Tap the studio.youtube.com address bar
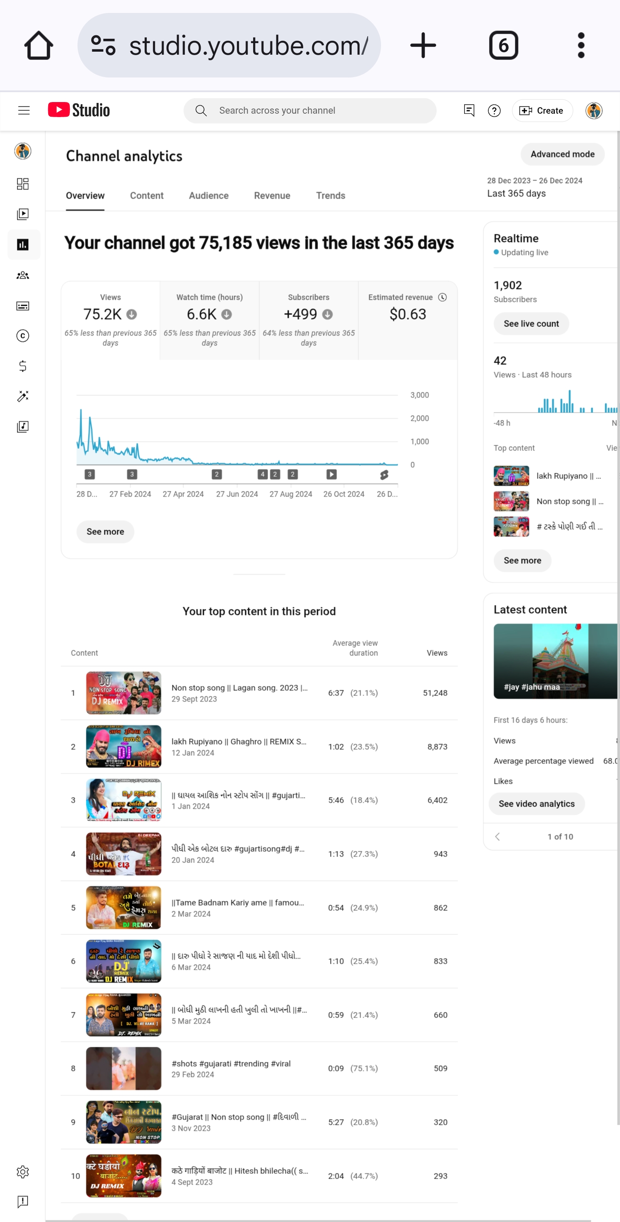 tap(229, 46)
